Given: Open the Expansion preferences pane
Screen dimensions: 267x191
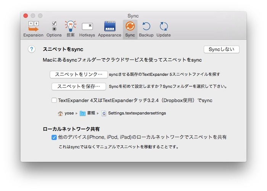Looking at the screenshot, I should (x=34, y=29).
